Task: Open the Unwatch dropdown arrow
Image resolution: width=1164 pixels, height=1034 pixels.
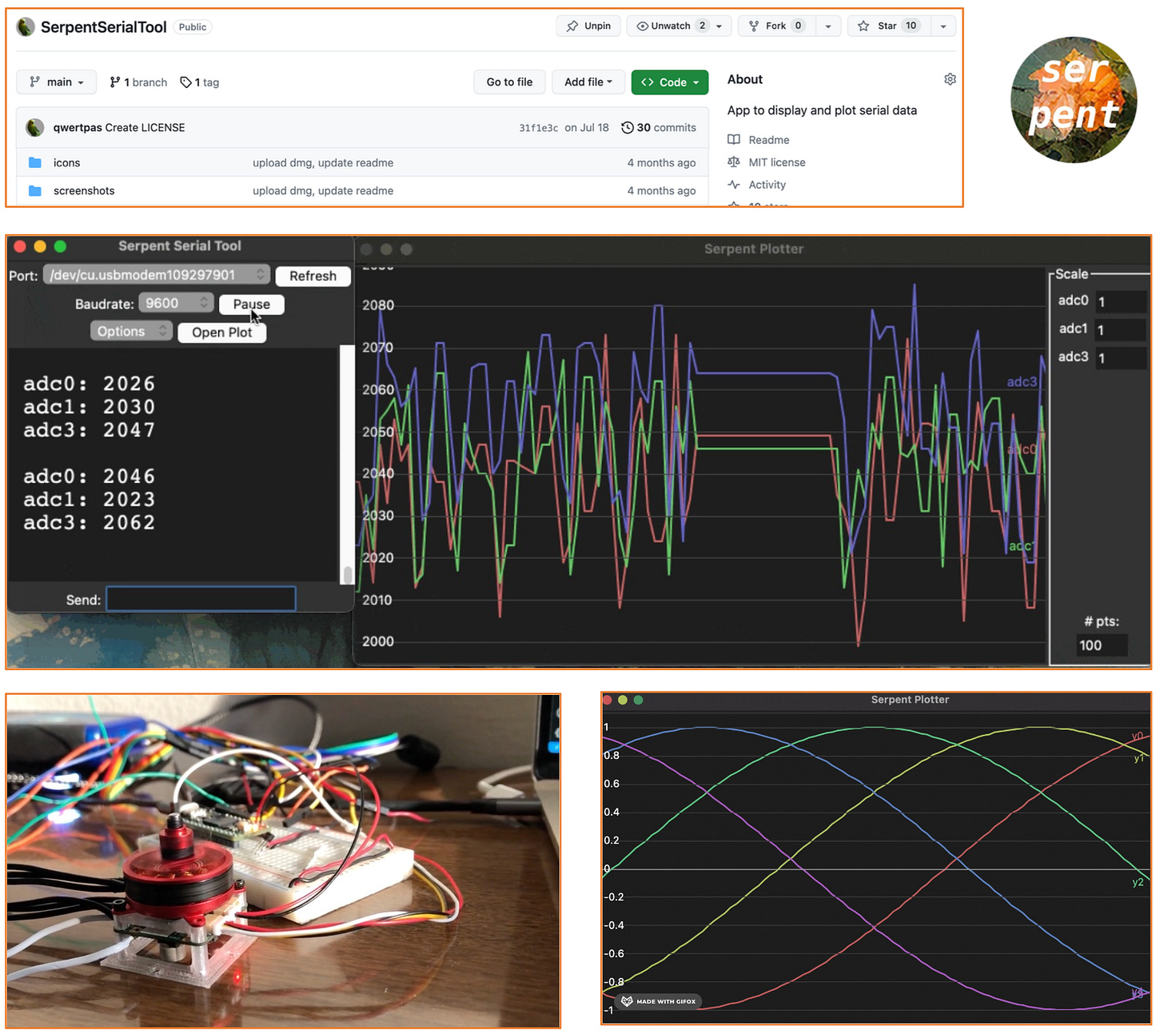Action: (x=719, y=26)
